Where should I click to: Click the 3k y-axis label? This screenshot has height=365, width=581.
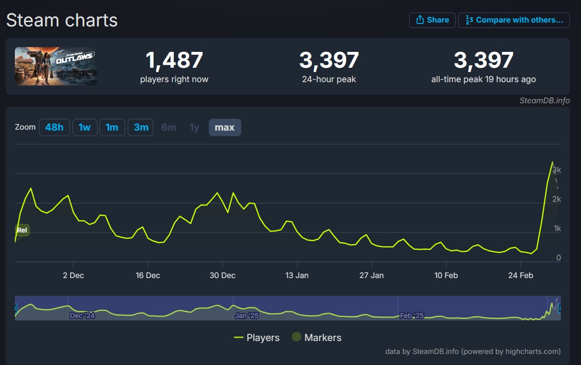click(x=557, y=170)
